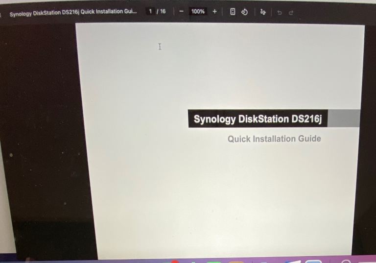Rotate the PDF counterclockwise
376x263 pixels.
[x=244, y=12]
